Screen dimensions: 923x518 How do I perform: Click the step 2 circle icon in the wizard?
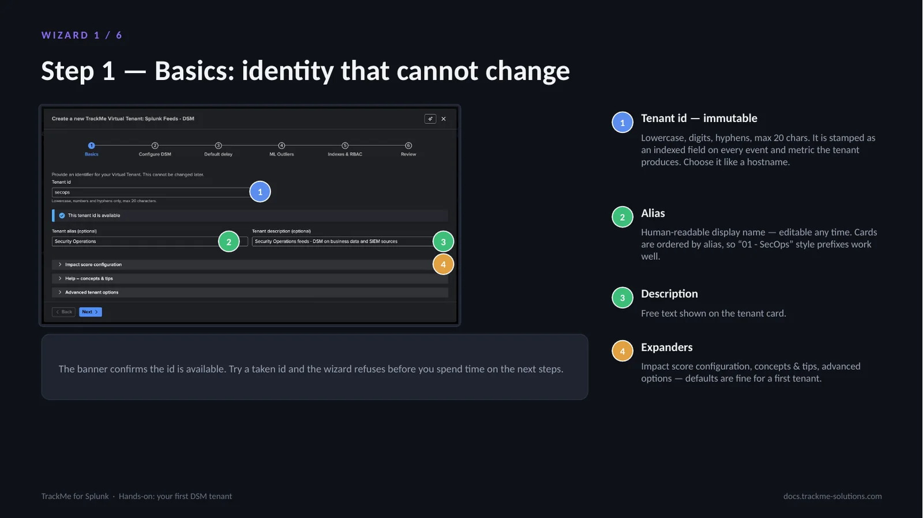click(x=155, y=146)
